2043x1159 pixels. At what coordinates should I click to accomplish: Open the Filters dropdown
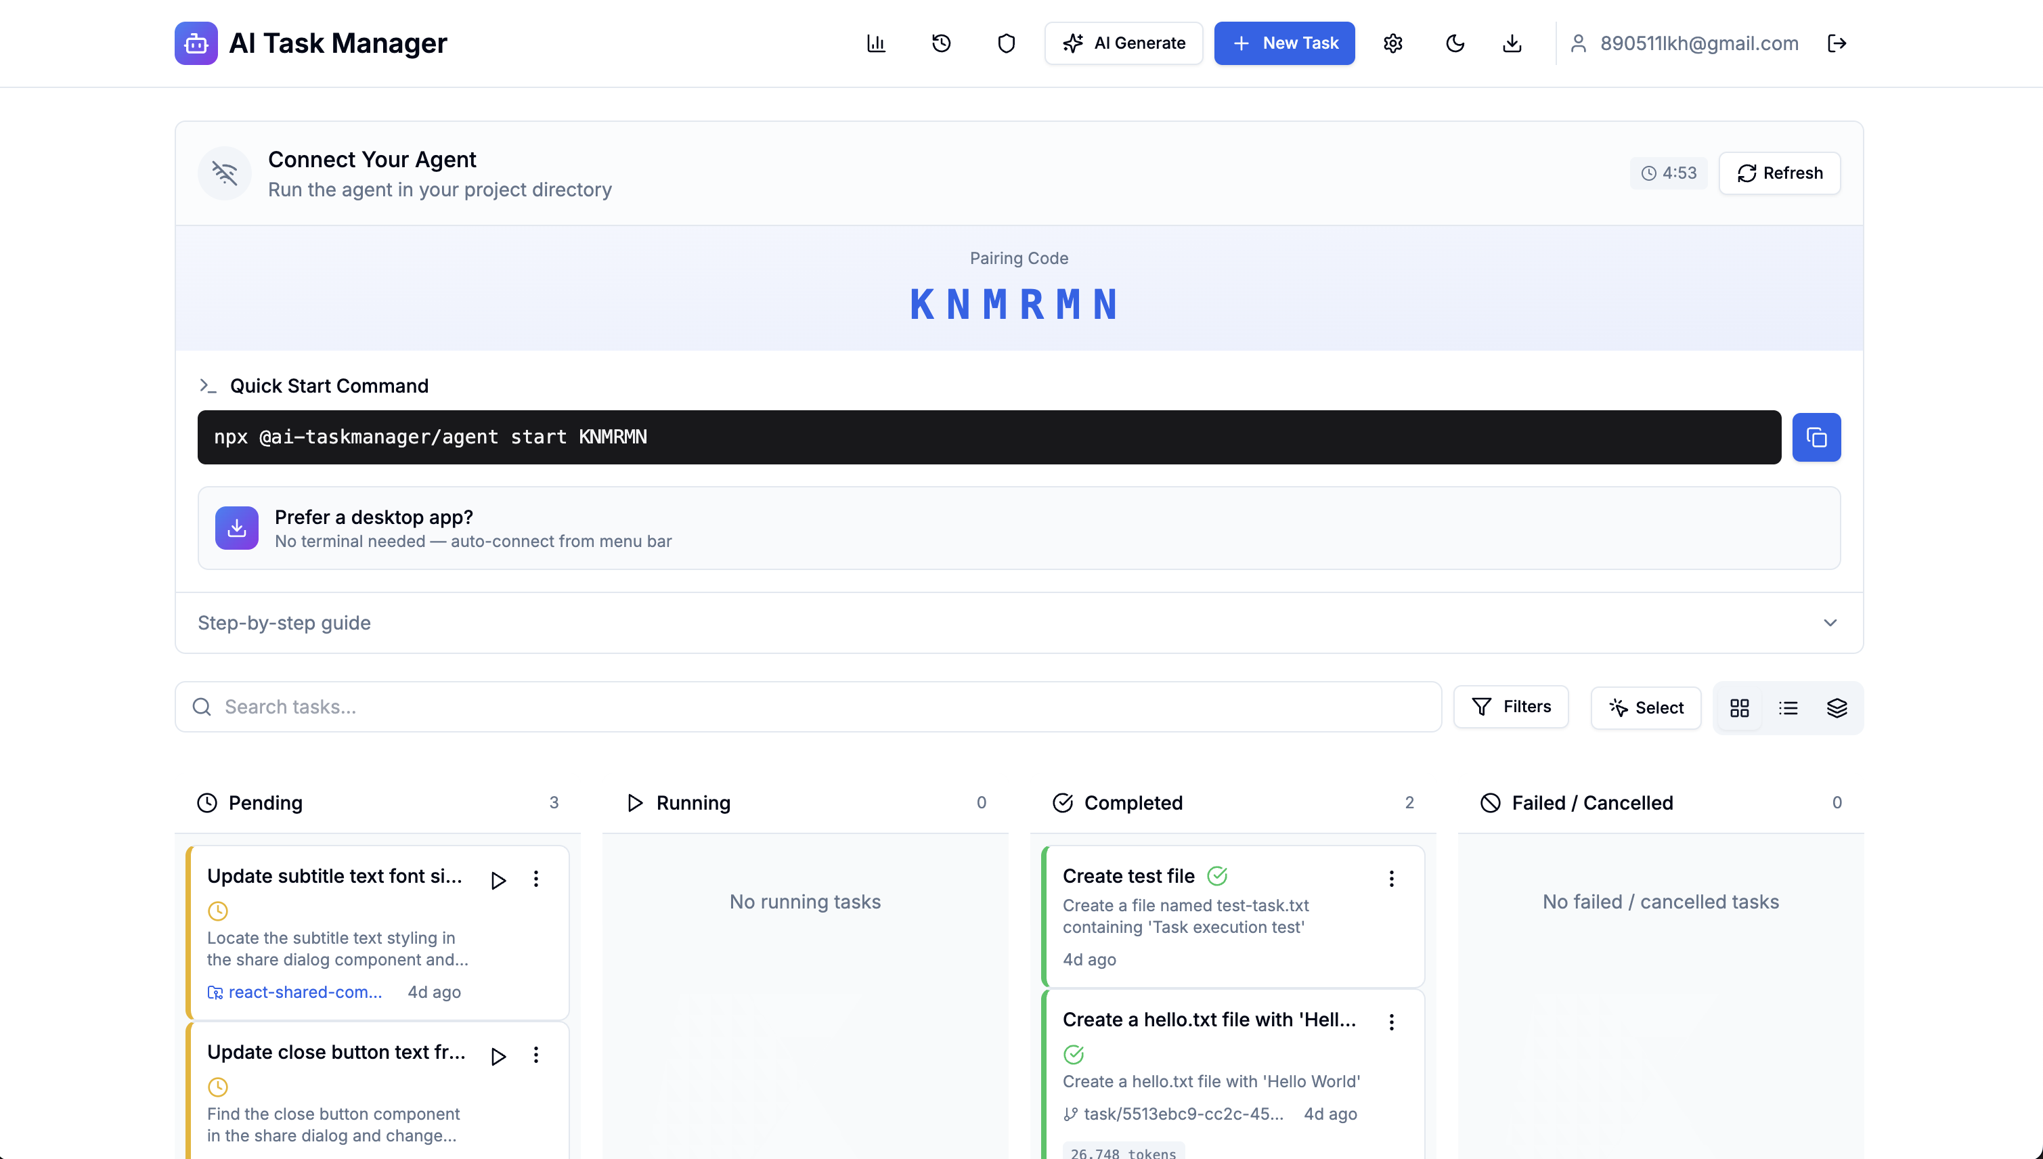(x=1510, y=707)
